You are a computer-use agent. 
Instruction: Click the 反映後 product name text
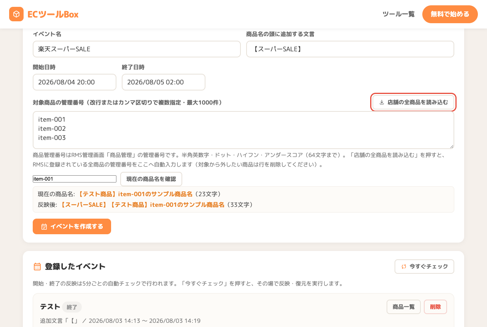(x=142, y=205)
